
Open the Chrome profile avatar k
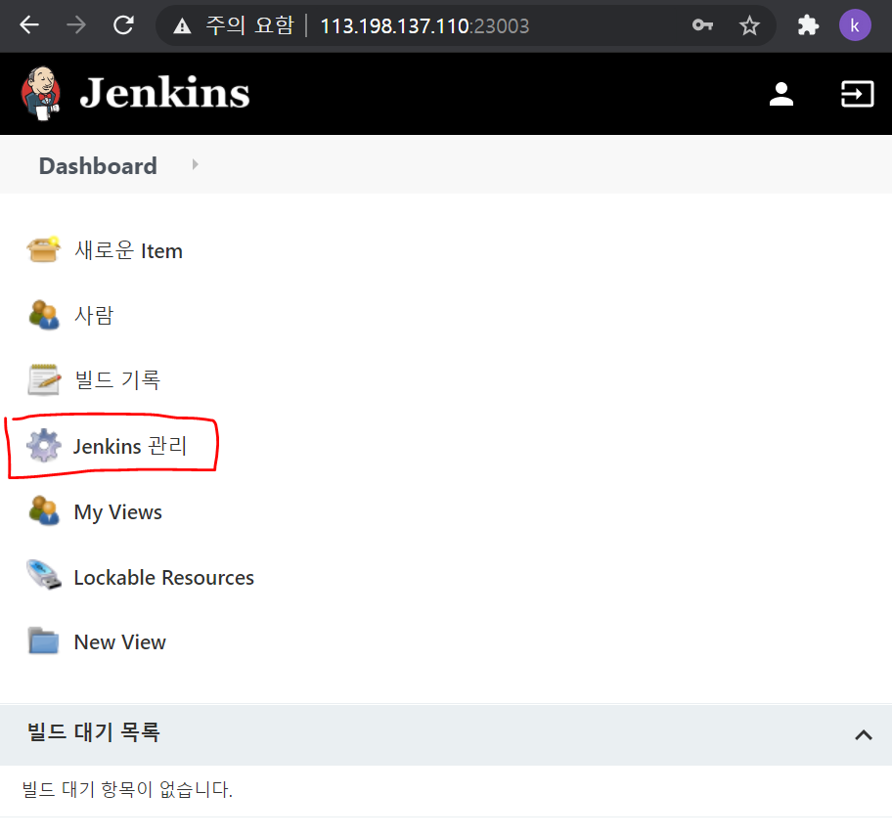pyautogui.click(x=855, y=25)
